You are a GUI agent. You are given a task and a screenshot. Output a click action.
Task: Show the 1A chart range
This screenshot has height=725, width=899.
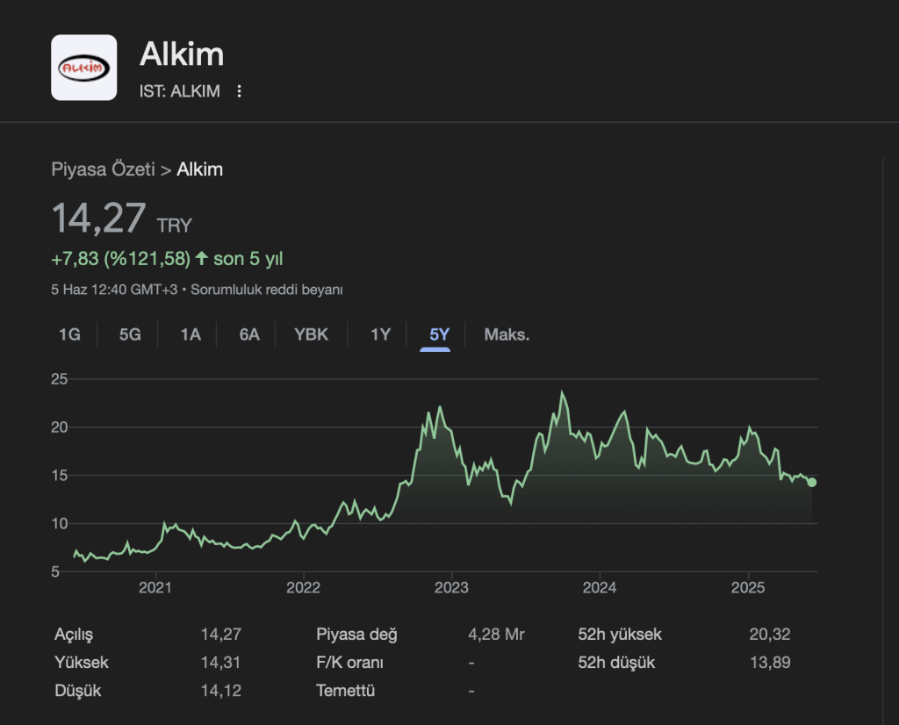[x=191, y=334]
